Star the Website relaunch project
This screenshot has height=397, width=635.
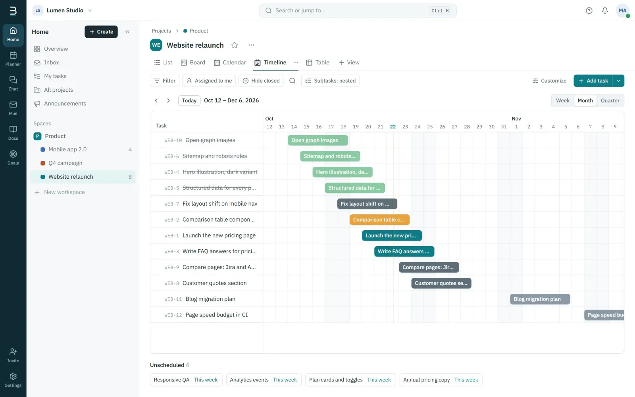[x=235, y=45]
